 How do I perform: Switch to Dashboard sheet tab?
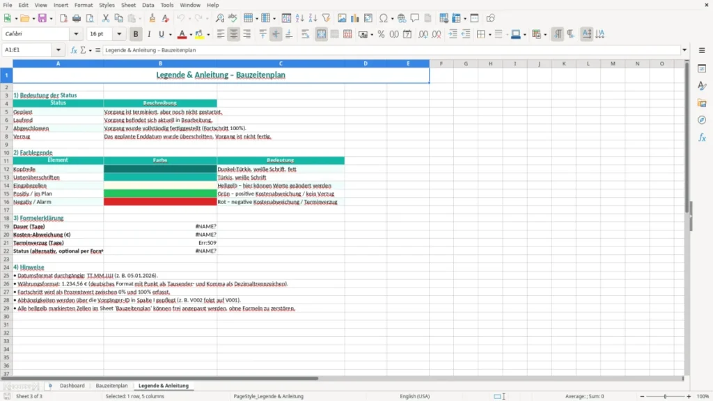coord(72,386)
